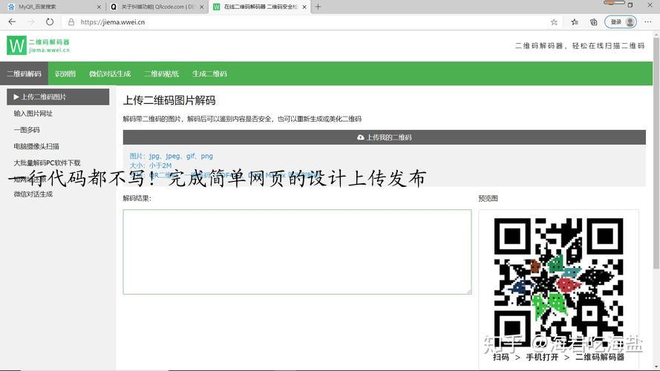Open the 二维码贴纸 nav menu item
The width and height of the screenshot is (660, 371).
click(x=162, y=73)
